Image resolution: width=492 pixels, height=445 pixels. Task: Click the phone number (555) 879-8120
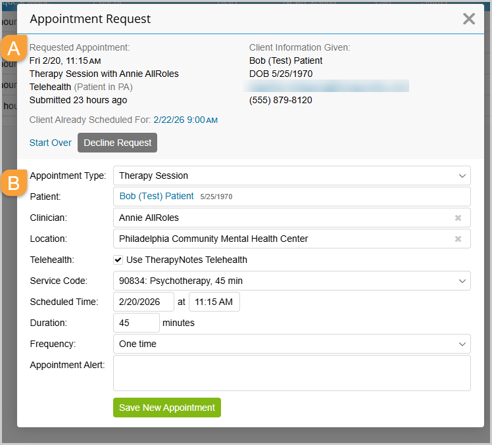(280, 100)
